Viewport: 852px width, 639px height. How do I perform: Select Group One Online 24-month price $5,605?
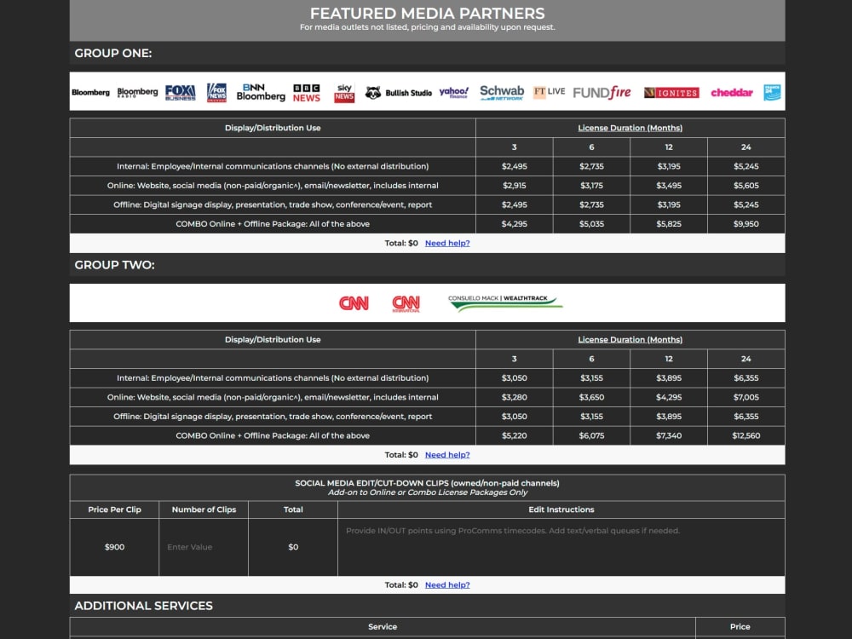[x=746, y=186]
